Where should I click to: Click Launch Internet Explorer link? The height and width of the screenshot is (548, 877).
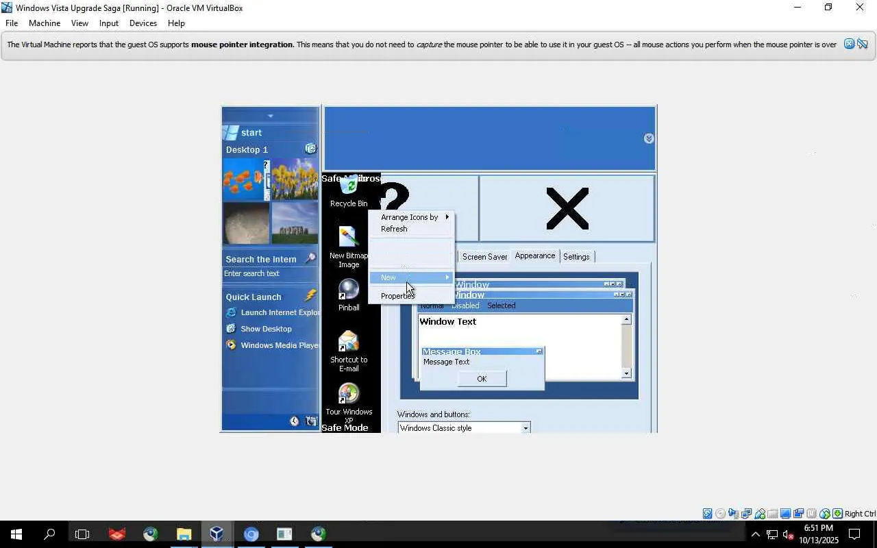click(280, 312)
